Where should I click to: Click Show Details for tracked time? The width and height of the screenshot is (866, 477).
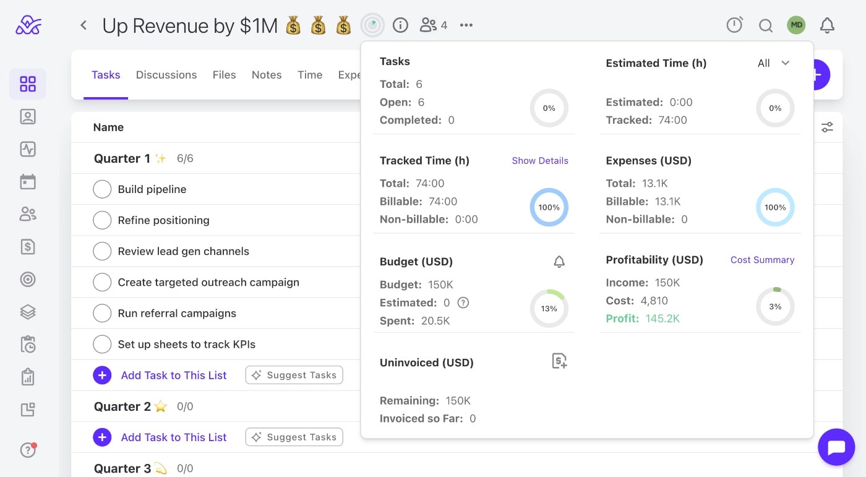[539, 161]
